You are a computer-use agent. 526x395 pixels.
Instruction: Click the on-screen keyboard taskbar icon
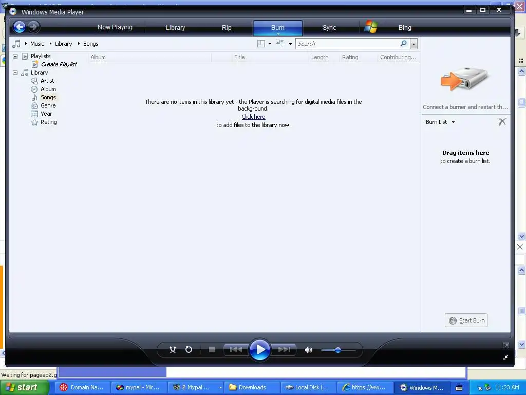click(x=459, y=388)
